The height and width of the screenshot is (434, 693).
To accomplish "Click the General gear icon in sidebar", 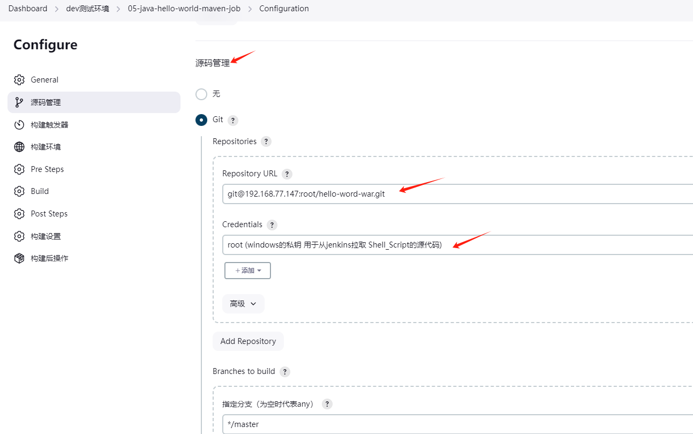I will coord(19,80).
